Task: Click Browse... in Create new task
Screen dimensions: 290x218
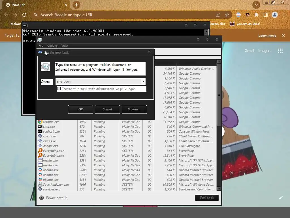Action: [x=134, y=109]
